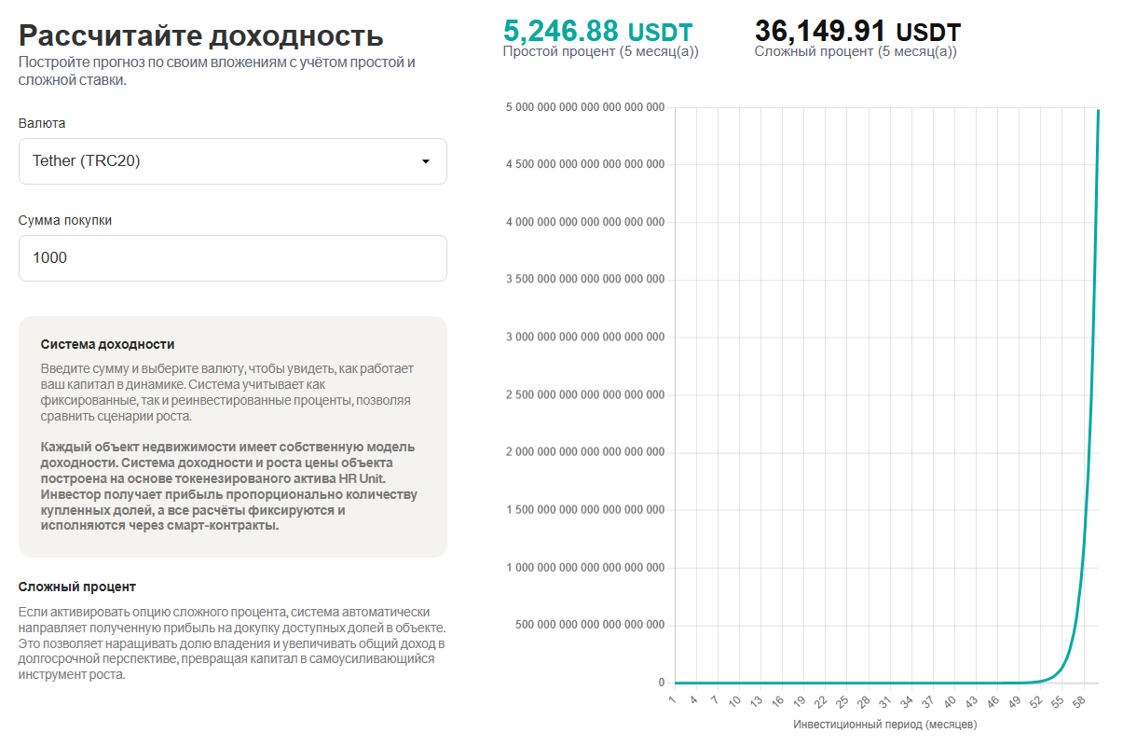
Task: Click inside the Сумма покупки input field
Action: [232, 257]
